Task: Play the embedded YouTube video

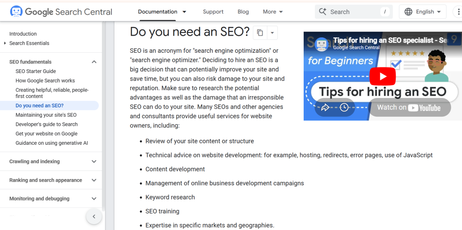Action: pyautogui.click(x=382, y=76)
